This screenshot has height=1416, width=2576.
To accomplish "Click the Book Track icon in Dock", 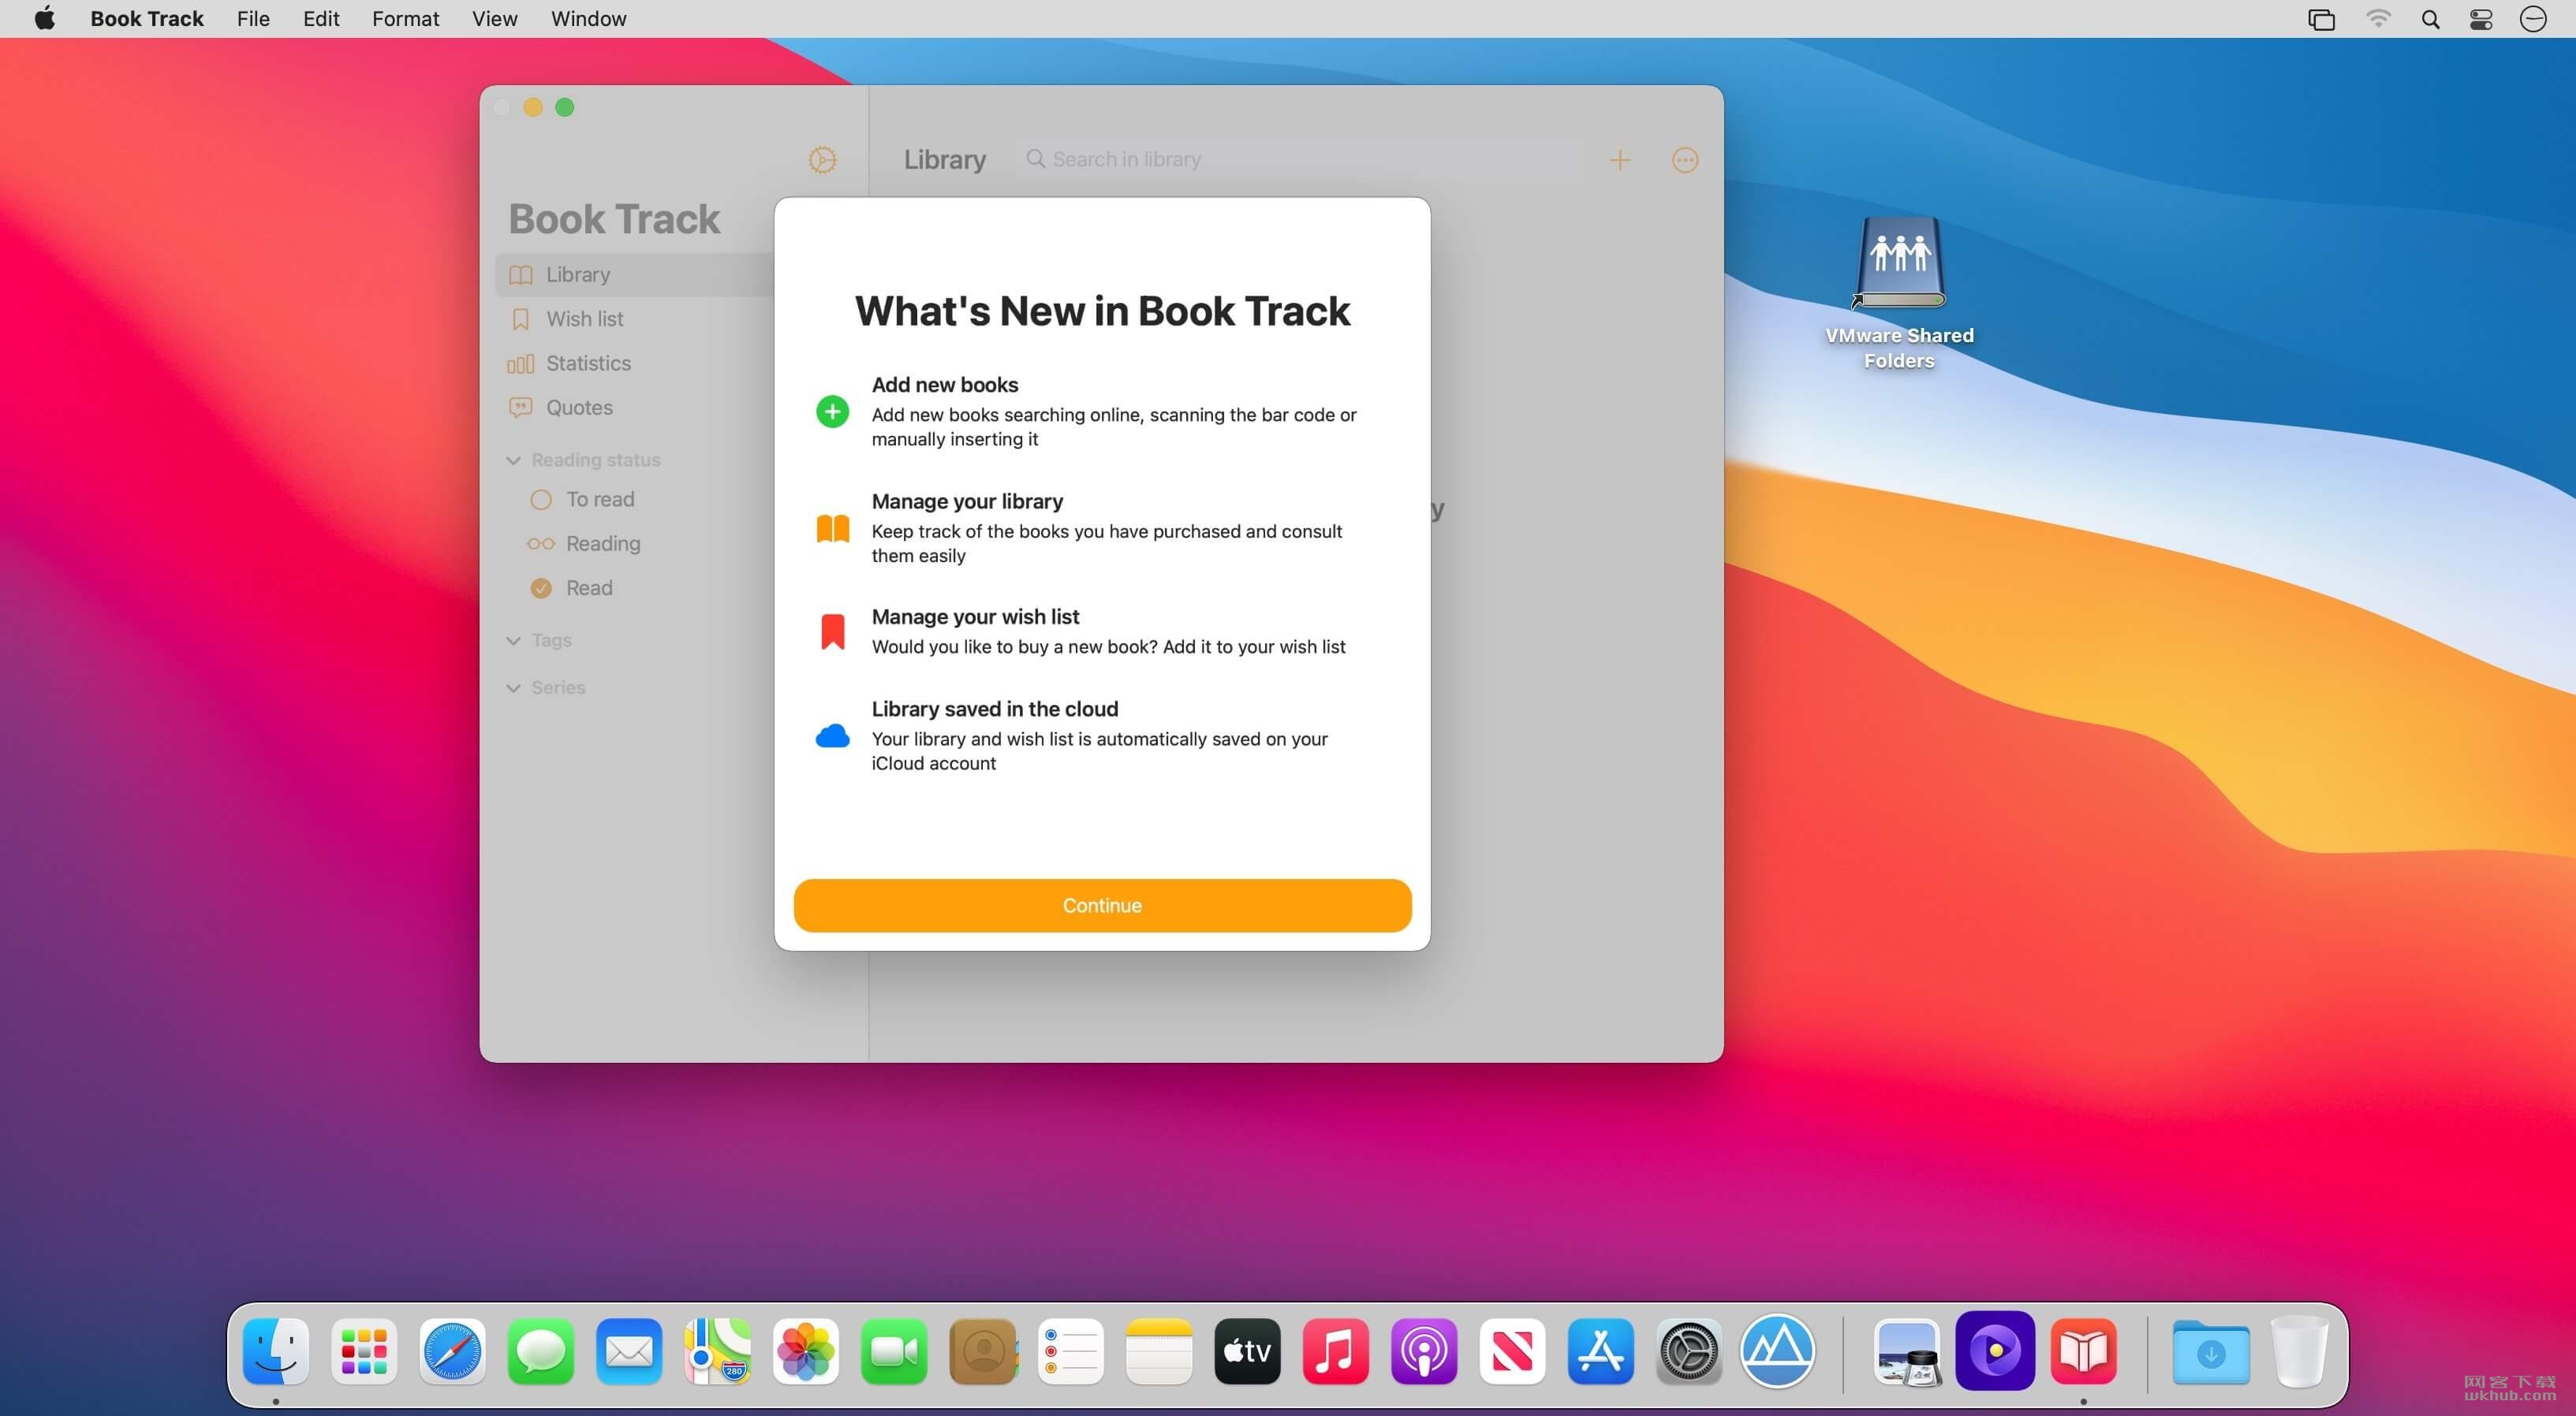I will [2084, 1352].
